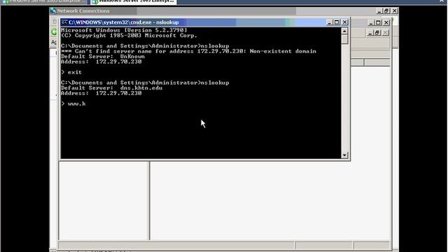The image size is (448, 252).
Task: Click the '> exit' command line
Action: [x=71, y=72]
